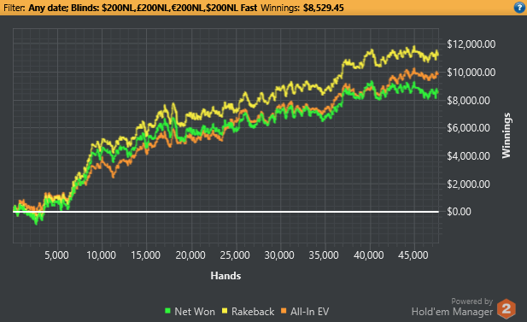Click the Filter label in top bar
Viewport: 527px width, 322px height.
tap(15, 8)
